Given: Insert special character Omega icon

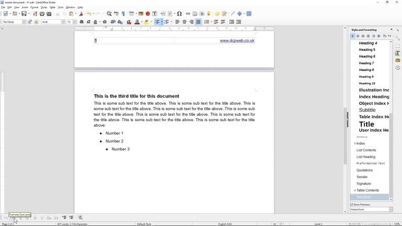Looking at the screenshot, I should coord(179,14).
